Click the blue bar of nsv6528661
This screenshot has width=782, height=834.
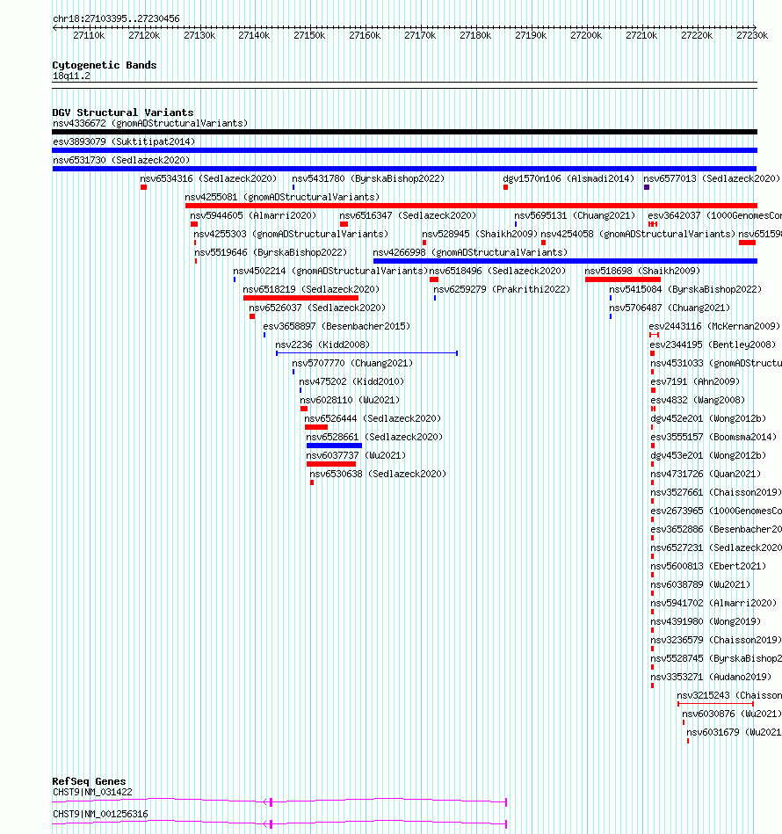point(334,446)
